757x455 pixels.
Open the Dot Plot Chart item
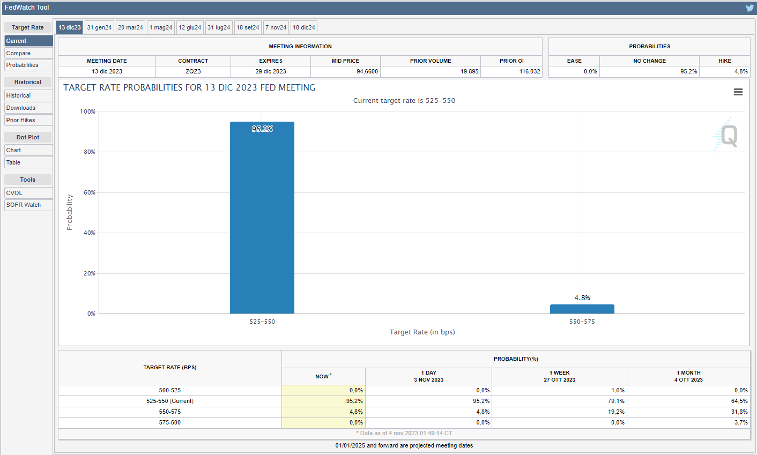pos(28,150)
